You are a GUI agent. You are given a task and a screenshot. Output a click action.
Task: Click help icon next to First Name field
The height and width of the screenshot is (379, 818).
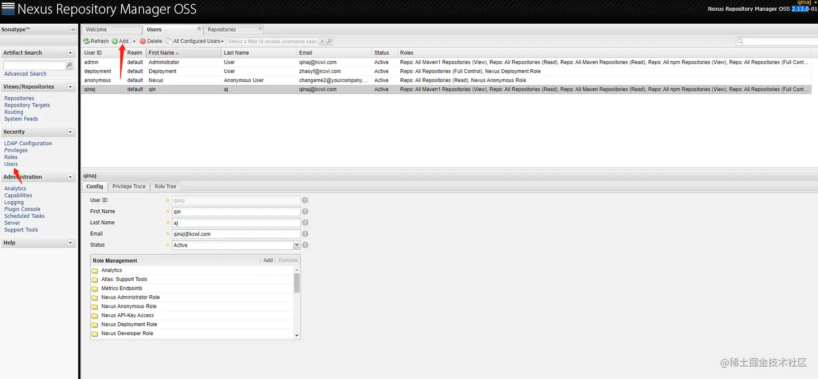click(x=305, y=211)
